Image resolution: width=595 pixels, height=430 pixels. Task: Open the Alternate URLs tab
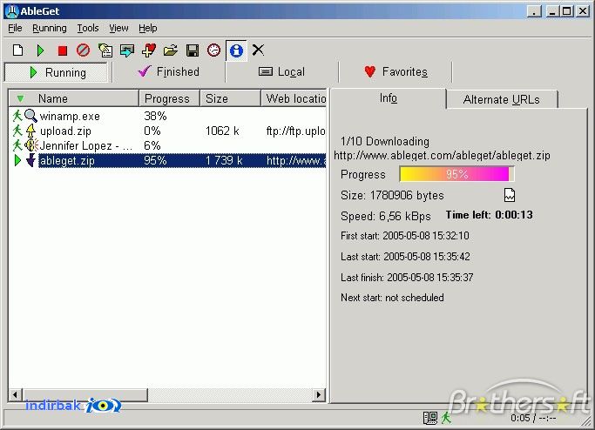coord(502,99)
